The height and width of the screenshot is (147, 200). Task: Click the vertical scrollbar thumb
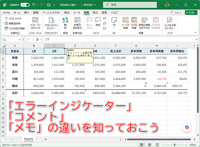click(x=198, y=80)
